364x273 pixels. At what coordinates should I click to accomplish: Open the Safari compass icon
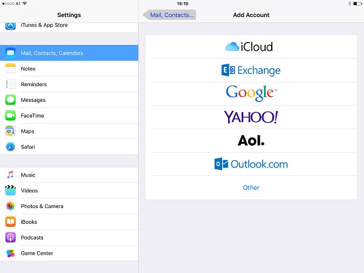[10, 147]
